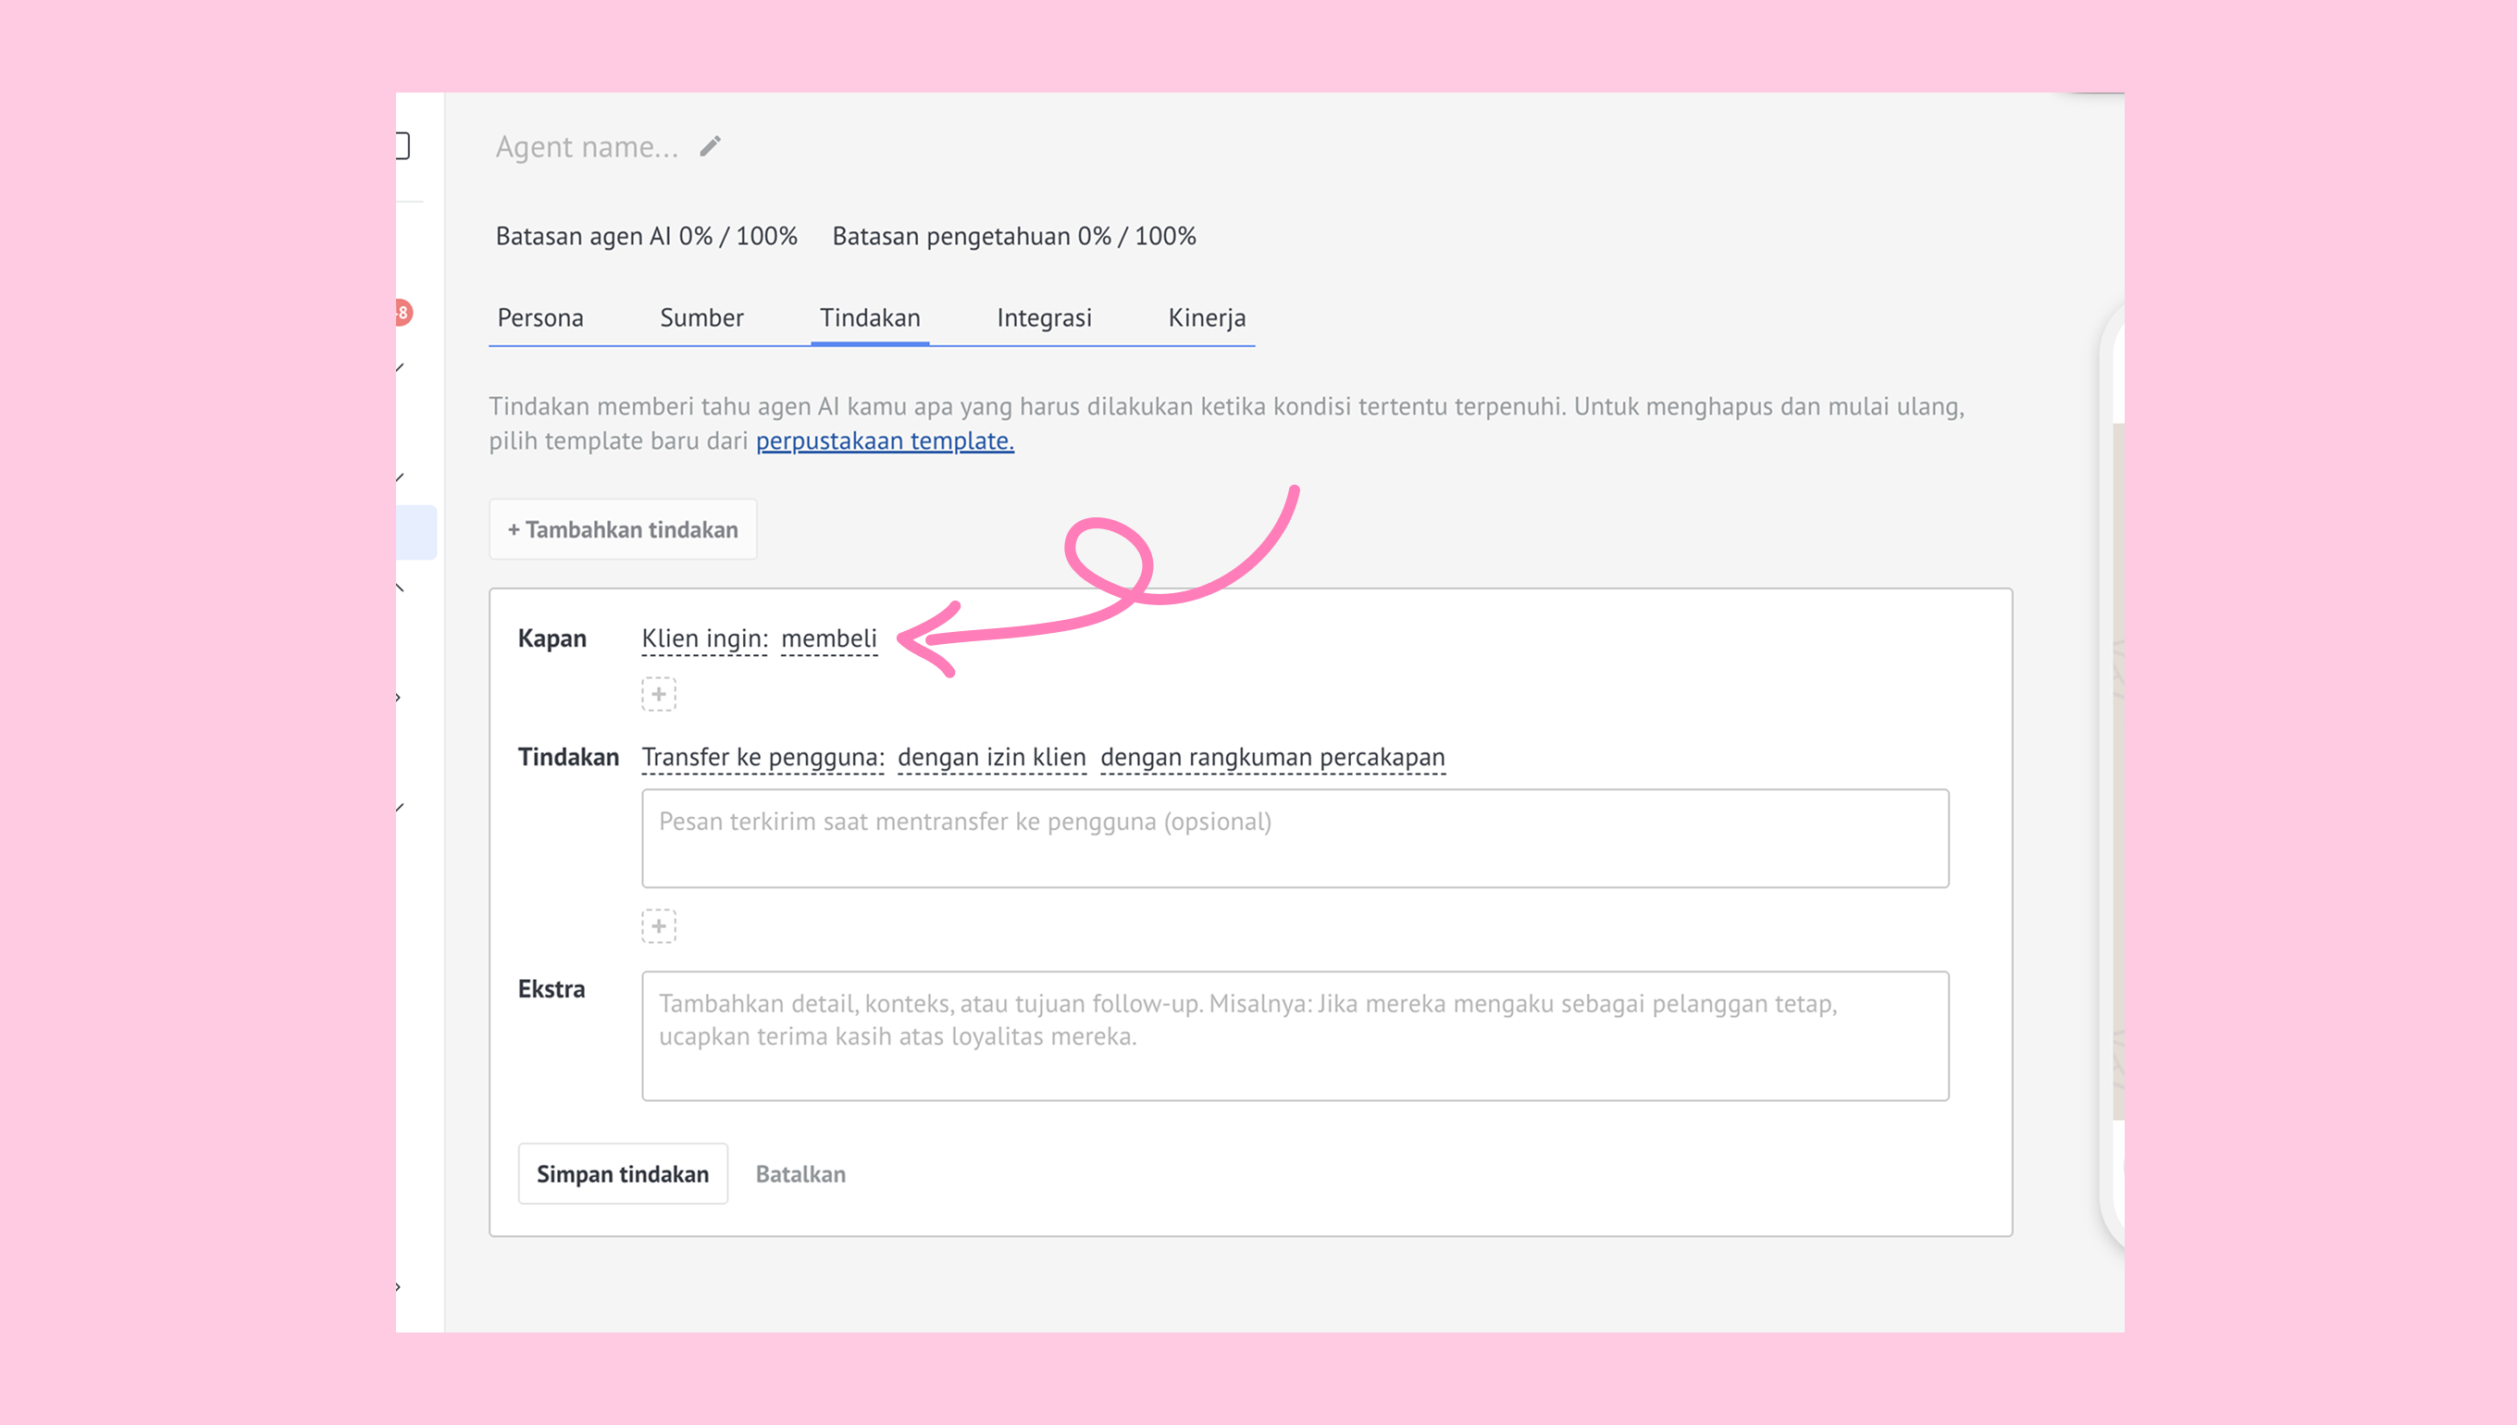Click the pencil icon to edit agent name

tap(711, 146)
